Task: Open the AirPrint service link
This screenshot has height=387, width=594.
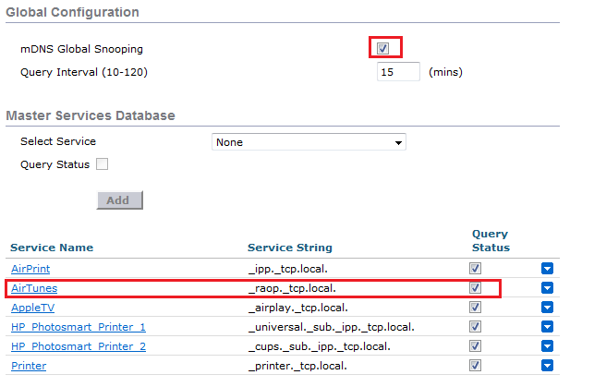Action: coord(31,269)
